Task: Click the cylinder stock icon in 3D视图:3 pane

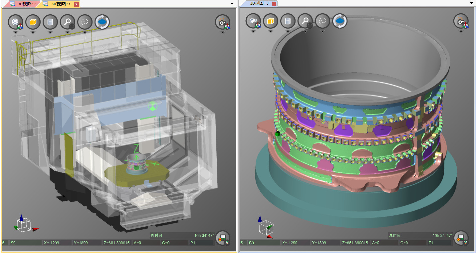Action: [288, 21]
